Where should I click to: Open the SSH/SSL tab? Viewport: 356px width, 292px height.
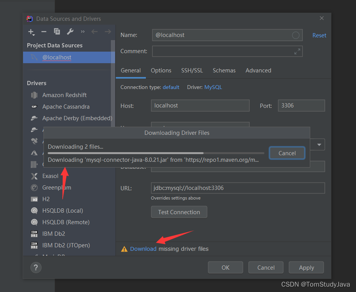(192, 70)
